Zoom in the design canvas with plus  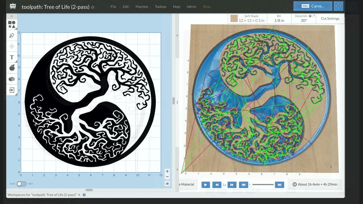point(167,171)
